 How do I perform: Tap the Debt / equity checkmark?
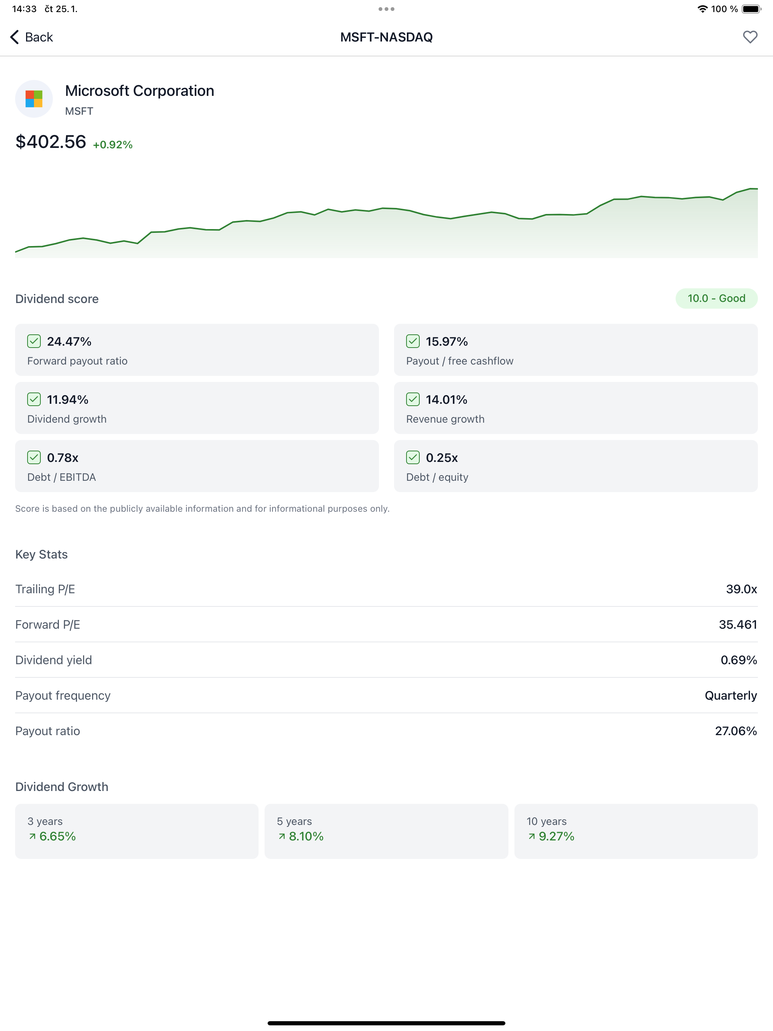coord(413,457)
